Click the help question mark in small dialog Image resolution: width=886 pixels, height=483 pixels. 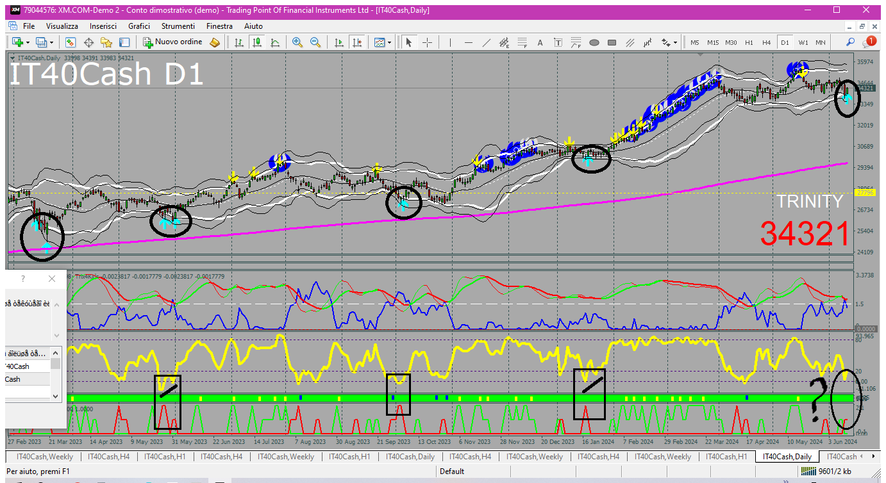(x=24, y=279)
